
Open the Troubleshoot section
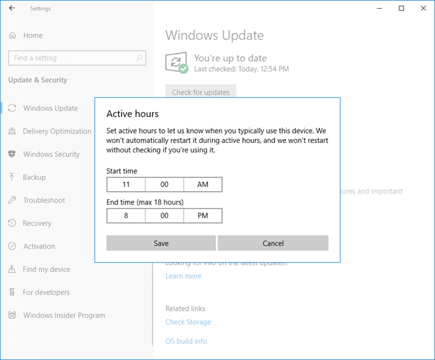(44, 200)
